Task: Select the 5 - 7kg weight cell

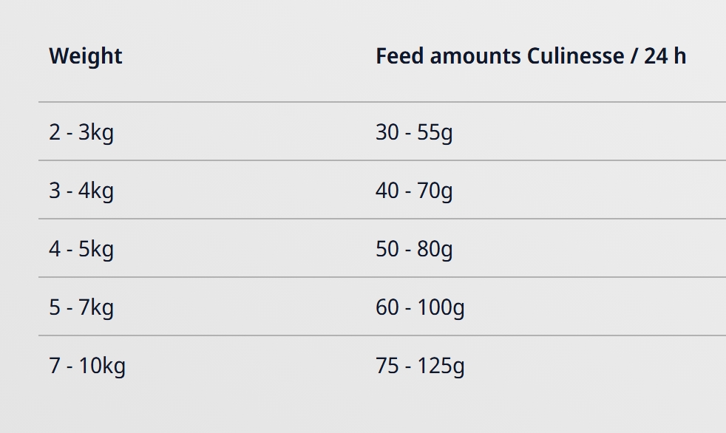Action: [81, 307]
